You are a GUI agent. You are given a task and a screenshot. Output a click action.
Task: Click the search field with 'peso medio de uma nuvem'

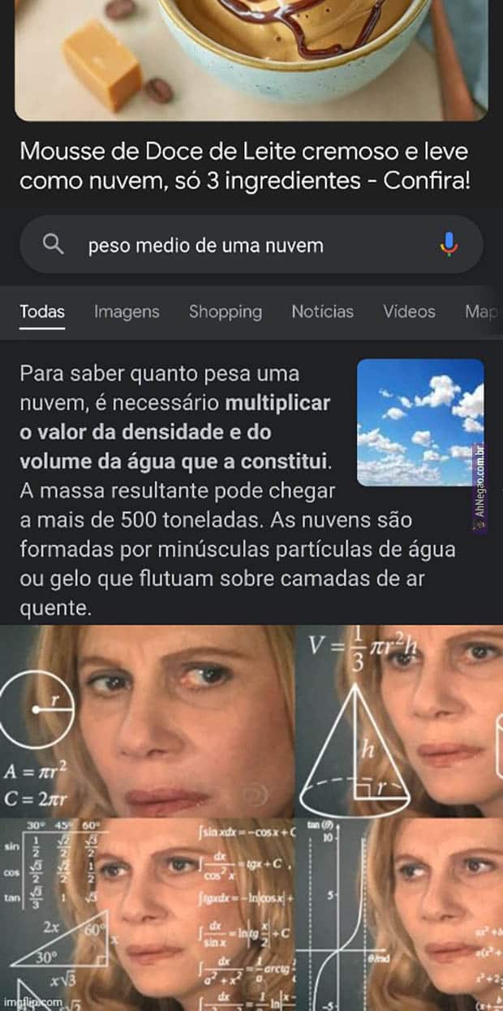click(x=251, y=244)
